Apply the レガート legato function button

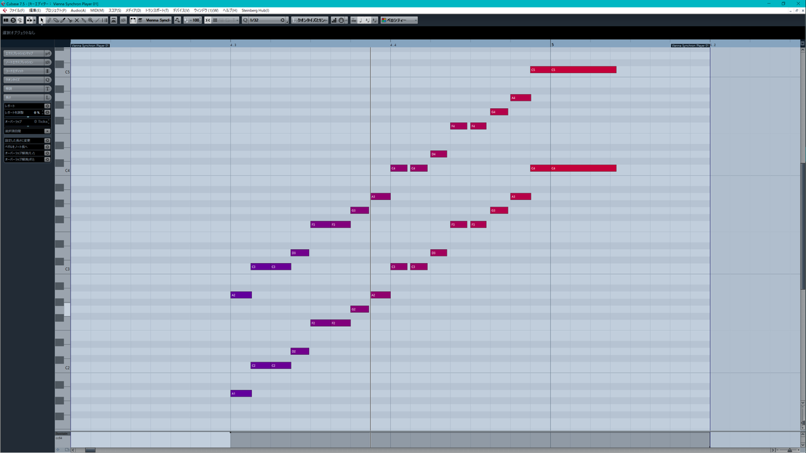coord(48,106)
